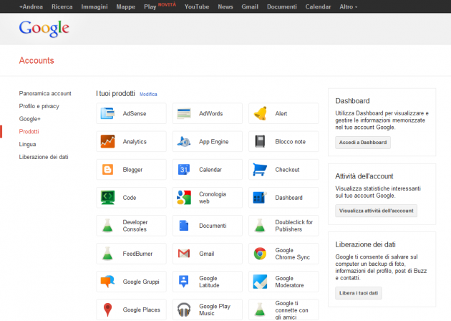
Task: Click the Documenti file icon
Action: coord(184,226)
